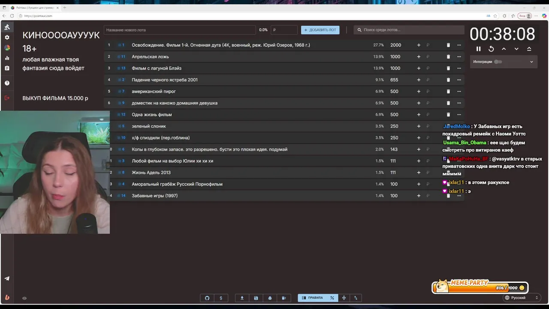Click the clear-all trash icon in bottom toolbar

coord(284,298)
